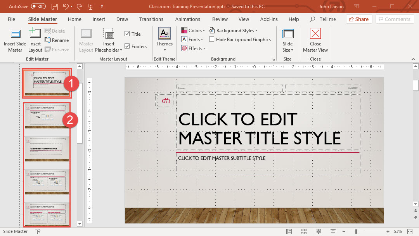
Task: Switch to the Animations tab
Action: [x=188, y=19]
